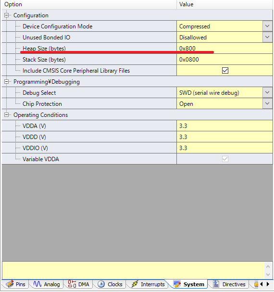
Task: Click the Pins tab chip icon
Action: pos(10,284)
